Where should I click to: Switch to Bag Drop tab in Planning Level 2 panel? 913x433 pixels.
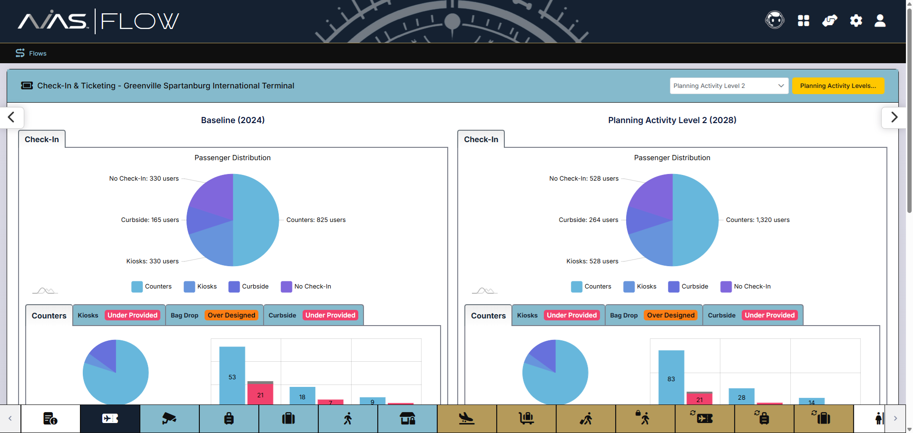coord(654,315)
